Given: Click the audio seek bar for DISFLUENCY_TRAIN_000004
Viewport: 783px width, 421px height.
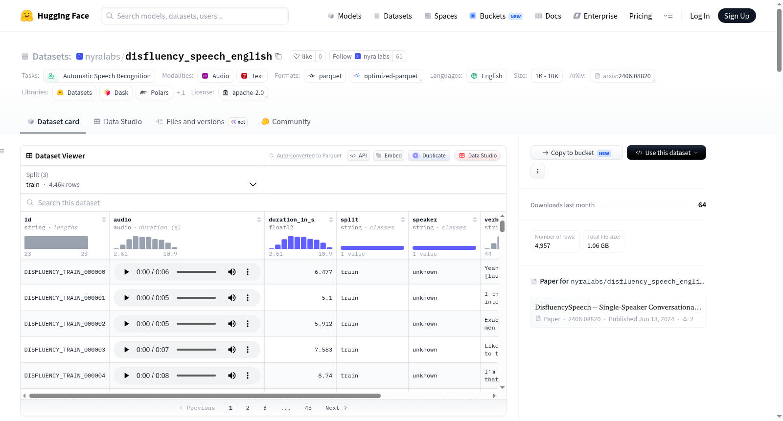Looking at the screenshot, I should tap(196, 376).
